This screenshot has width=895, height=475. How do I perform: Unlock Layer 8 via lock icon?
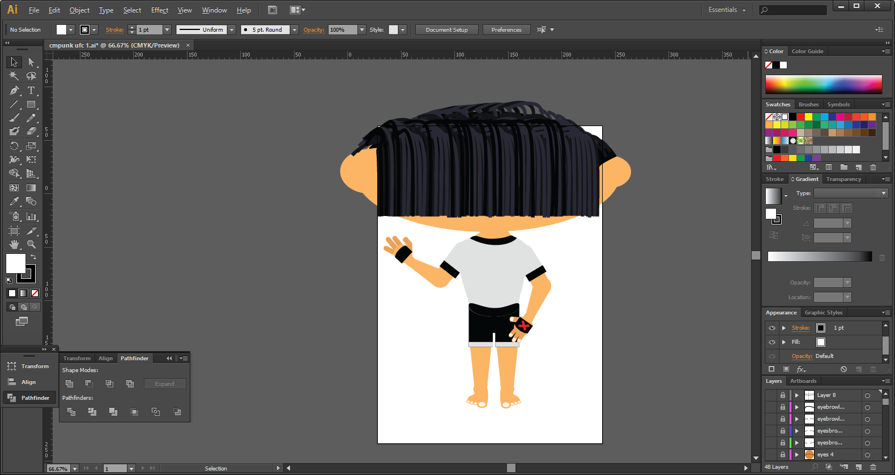(783, 395)
